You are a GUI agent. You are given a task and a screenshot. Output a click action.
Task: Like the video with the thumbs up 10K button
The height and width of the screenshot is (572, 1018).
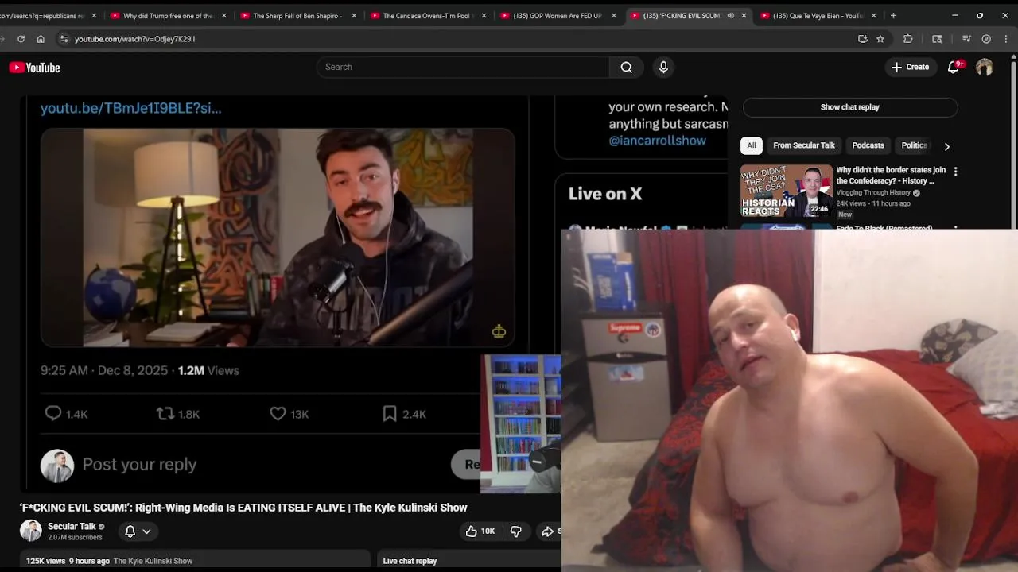click(x=480, y=531)
